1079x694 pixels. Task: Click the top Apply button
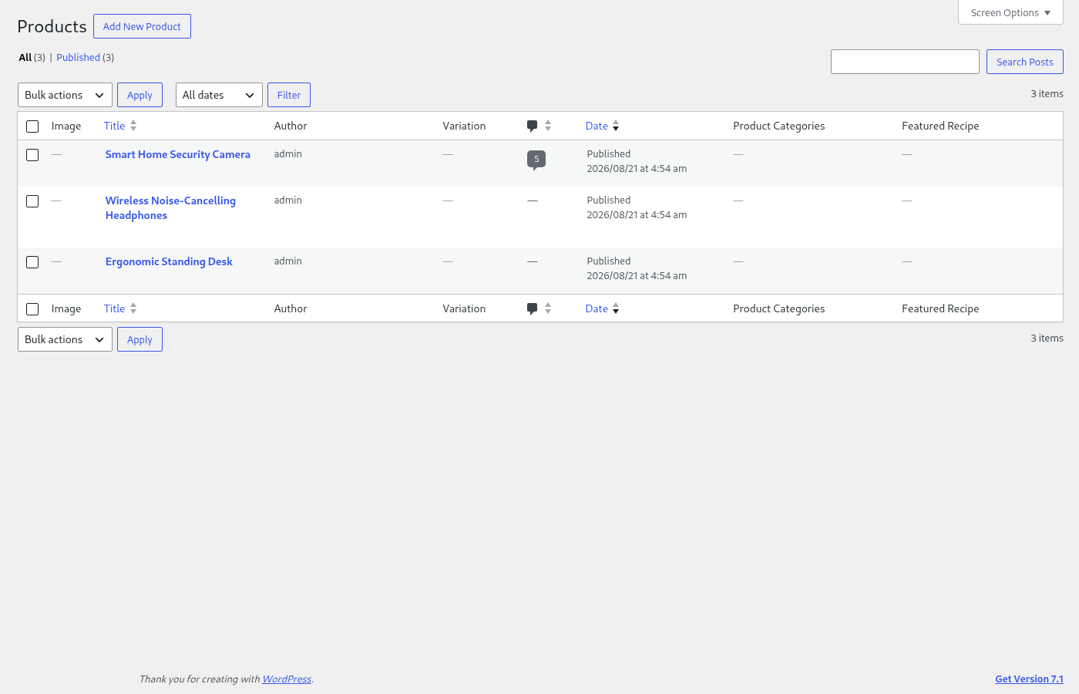(x=139, y=95)
